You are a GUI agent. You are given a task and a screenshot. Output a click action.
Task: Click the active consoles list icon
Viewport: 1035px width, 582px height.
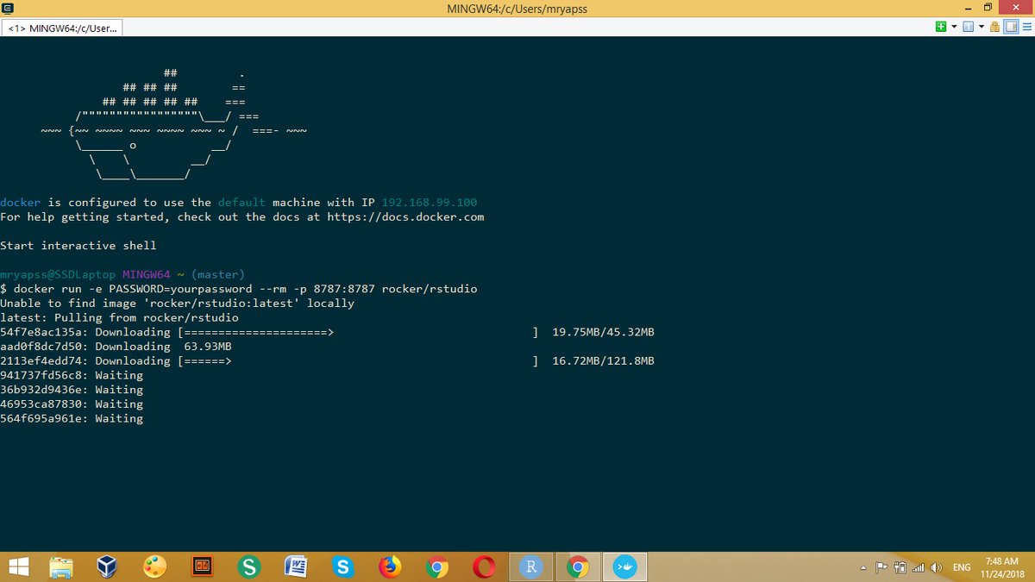(968, 28)
